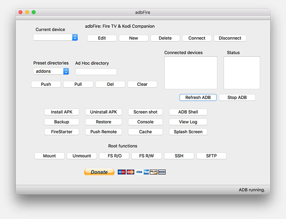Viewport: 286px width, 219px height.
Task: Click the Unmount button
Action: 82,156
